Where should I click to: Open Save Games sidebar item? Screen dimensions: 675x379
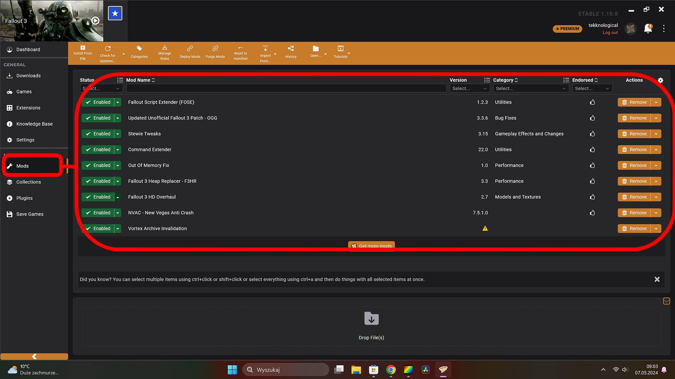[x=34, y=214]
